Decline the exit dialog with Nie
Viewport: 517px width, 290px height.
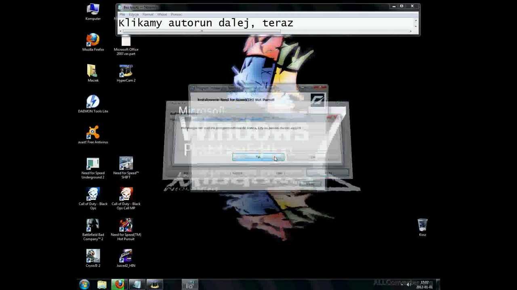[x=313, y=157]
